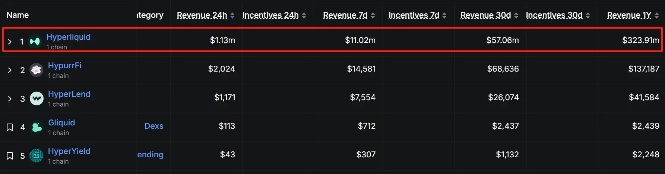The image size is (665, 174).
Task: Sort by Incentives 30d column header
Action: pos(554,15)
